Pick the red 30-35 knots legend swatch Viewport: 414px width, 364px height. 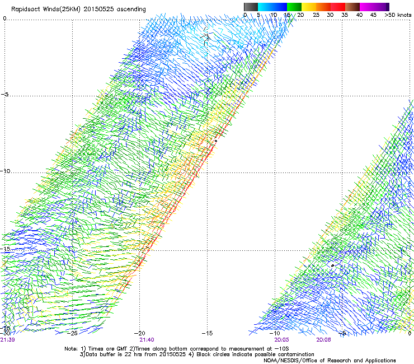coord(338,7)
